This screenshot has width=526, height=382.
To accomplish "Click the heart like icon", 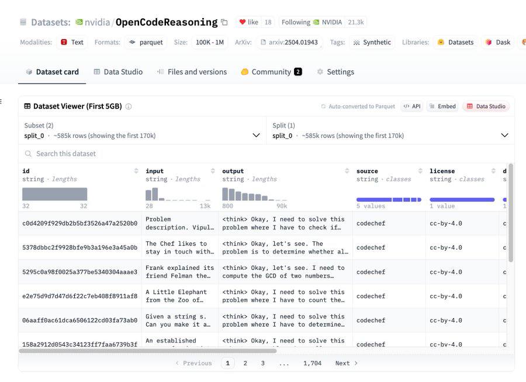I will [243, 22].
